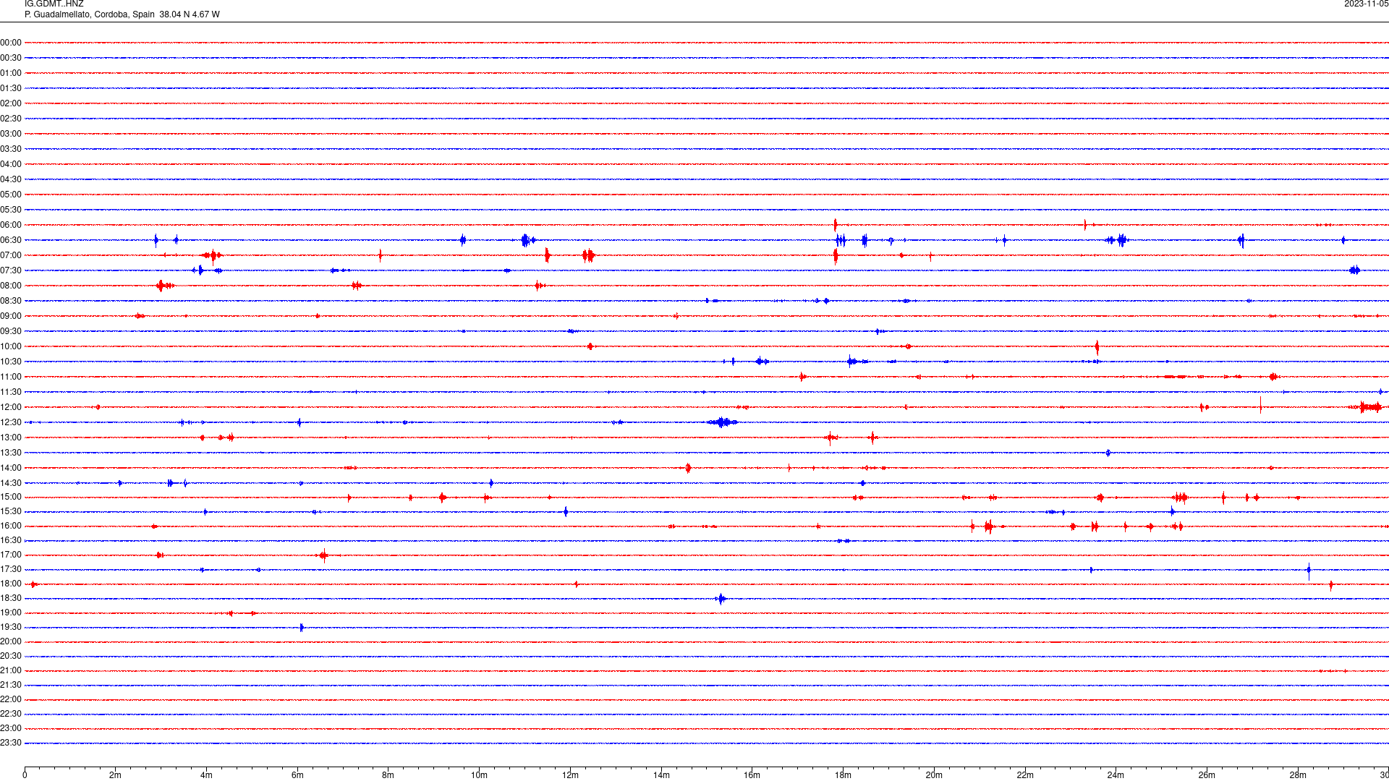Pick the 02:00 time label
1389x781 pixels.
click(x=11, y=103)
